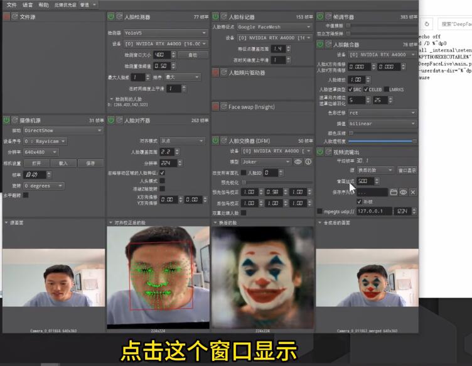The image size is (472, 366).
Task: Clear save sequence path with X icon
Action: pos(413,192)
